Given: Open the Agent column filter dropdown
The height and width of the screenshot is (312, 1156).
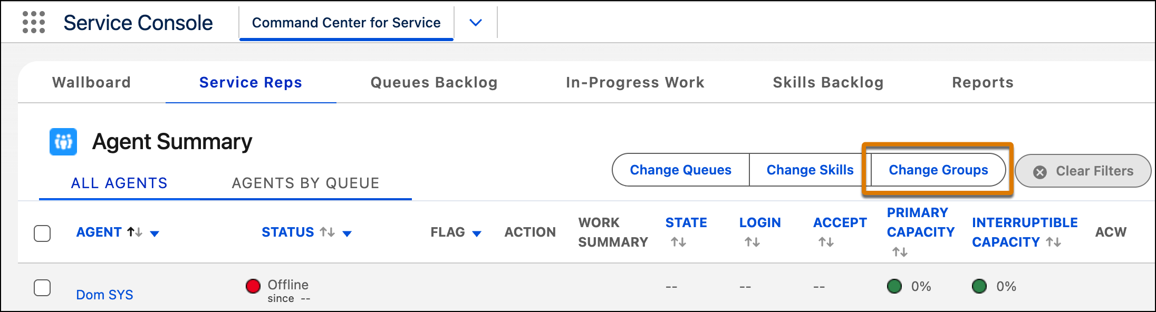Looking at the screenshot, I should [x=155, y=233].
